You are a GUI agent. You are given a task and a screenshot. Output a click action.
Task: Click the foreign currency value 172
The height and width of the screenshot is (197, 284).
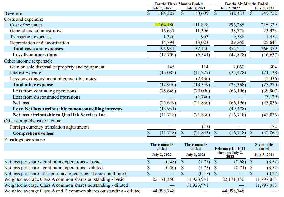tap(274, 127)
